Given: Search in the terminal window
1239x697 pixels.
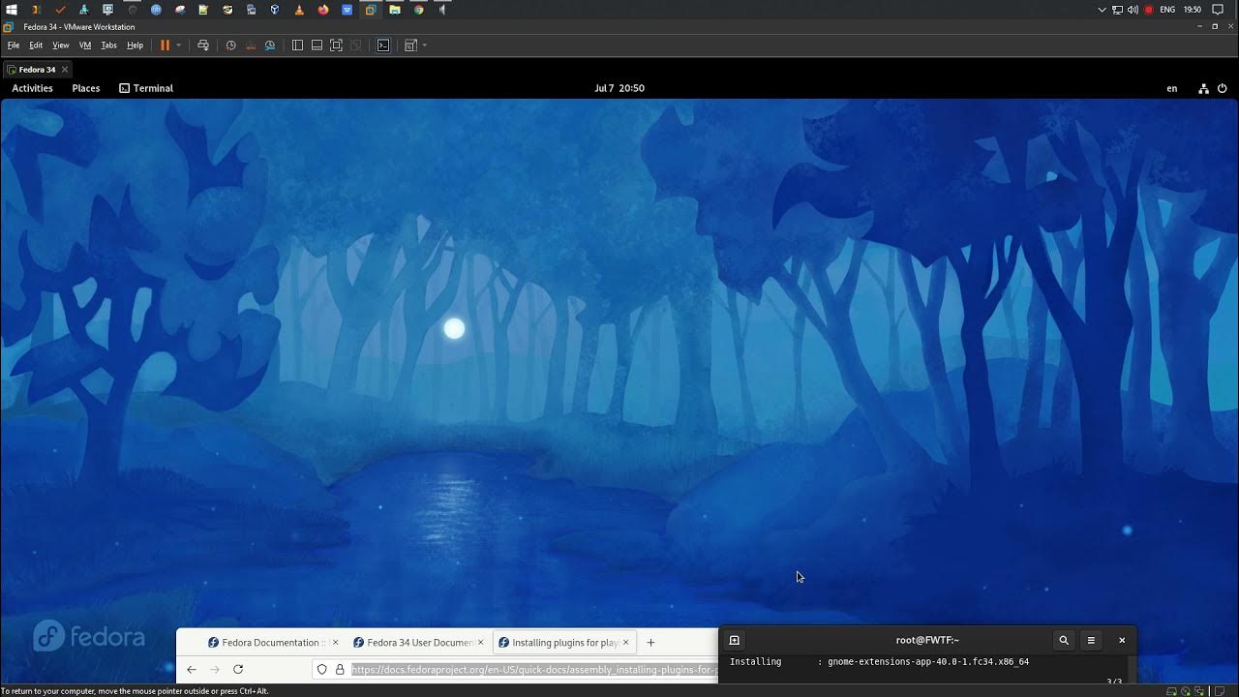Looking at the screenshot, I should 1064,640.
